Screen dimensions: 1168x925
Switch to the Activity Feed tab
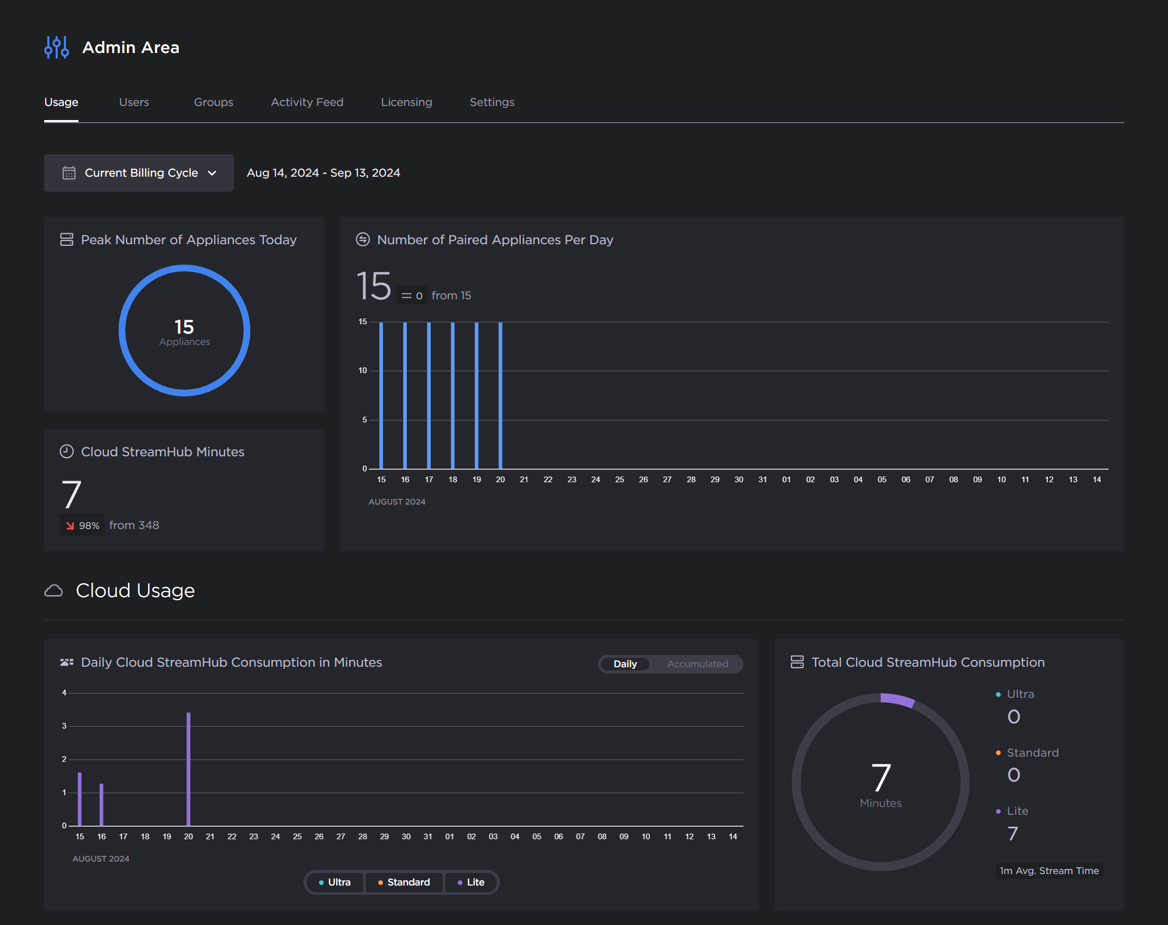click(x=306, y=101)
